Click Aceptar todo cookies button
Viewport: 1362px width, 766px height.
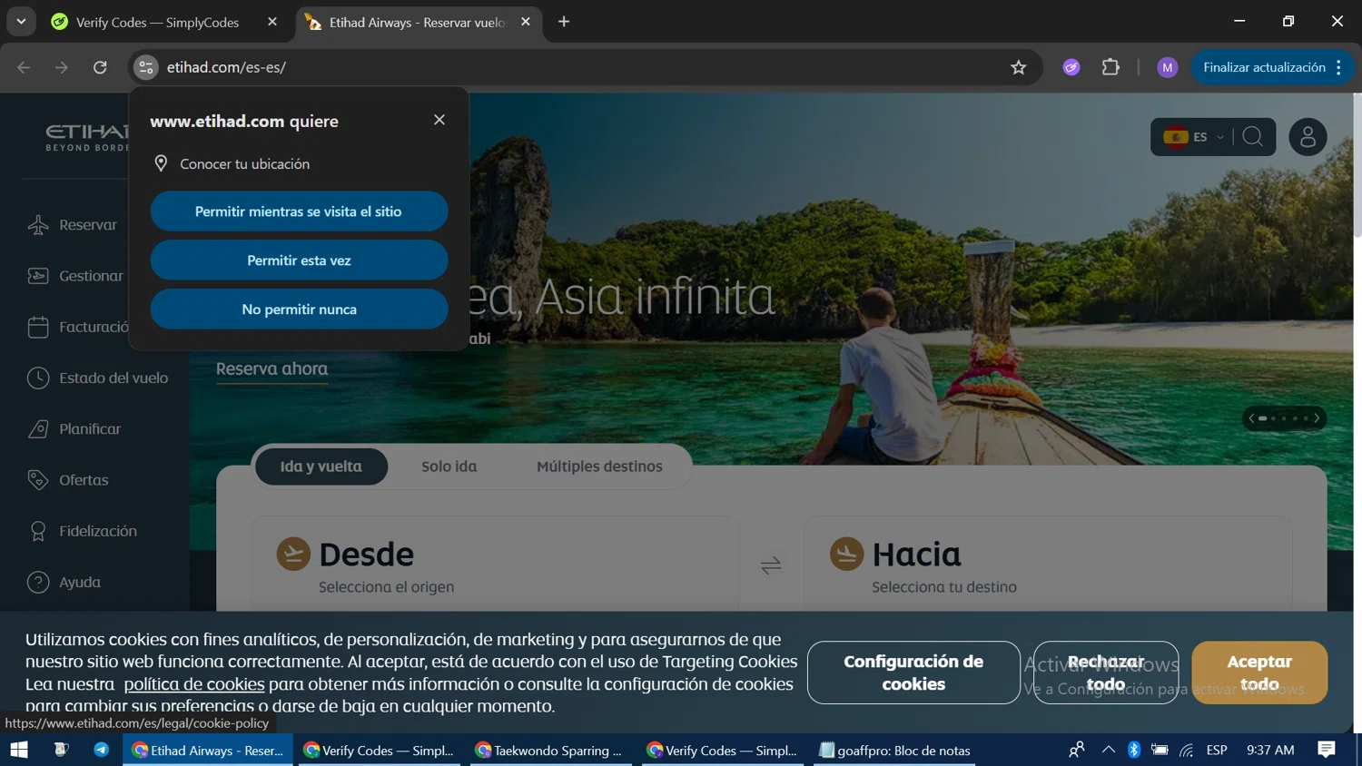[1259, 673]
